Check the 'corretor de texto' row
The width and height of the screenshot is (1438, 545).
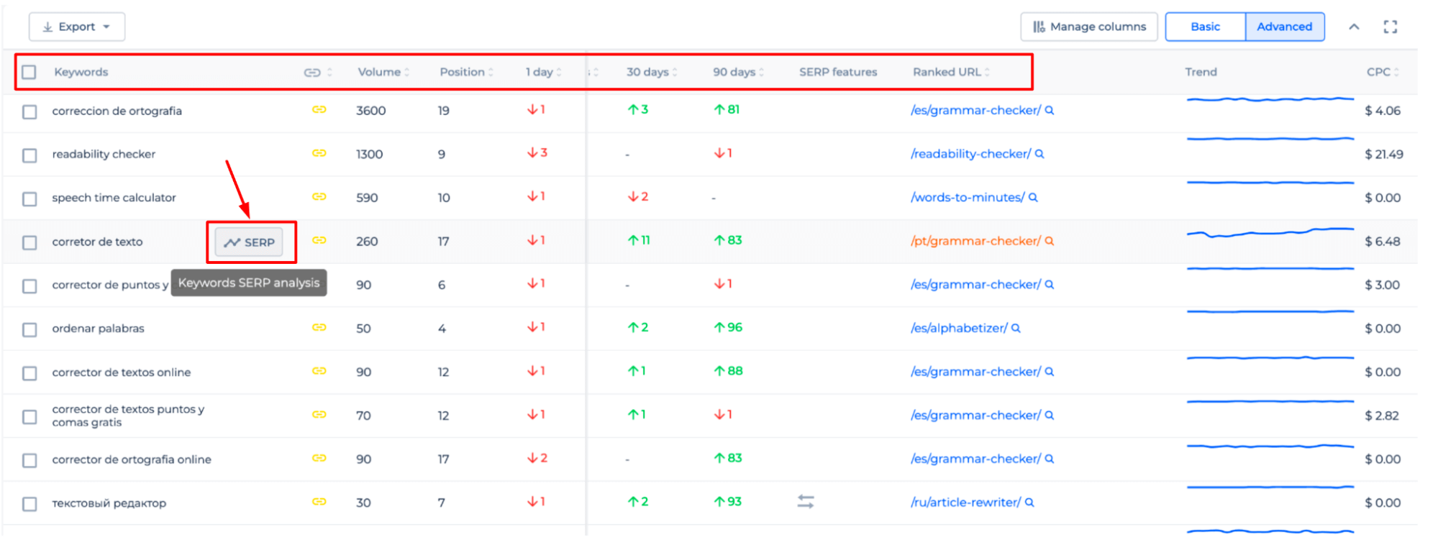[29, 242]
